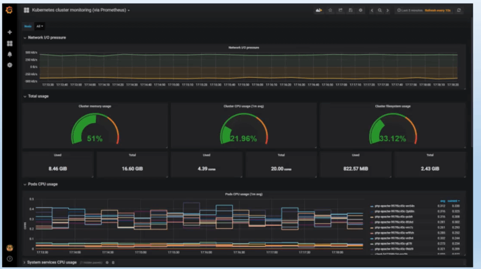
Task: Click the yellow line in Network I/O graph
Action: (x=248, y=78)
